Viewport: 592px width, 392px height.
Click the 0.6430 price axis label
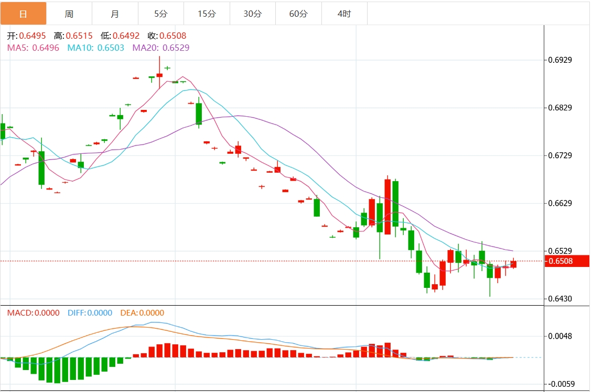[x=560, y=298]
